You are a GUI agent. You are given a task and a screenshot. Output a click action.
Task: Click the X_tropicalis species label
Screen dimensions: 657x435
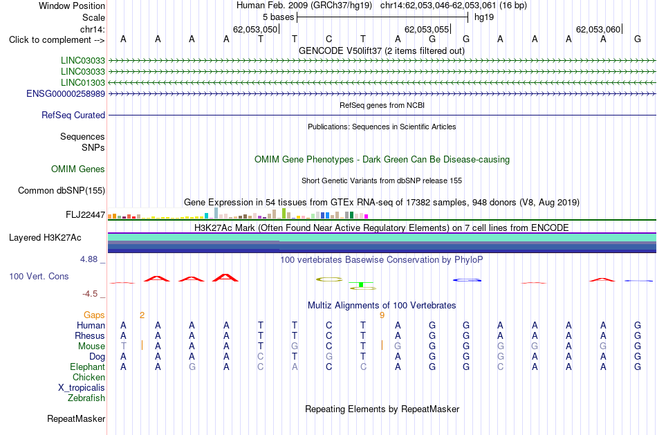[82, 388]
